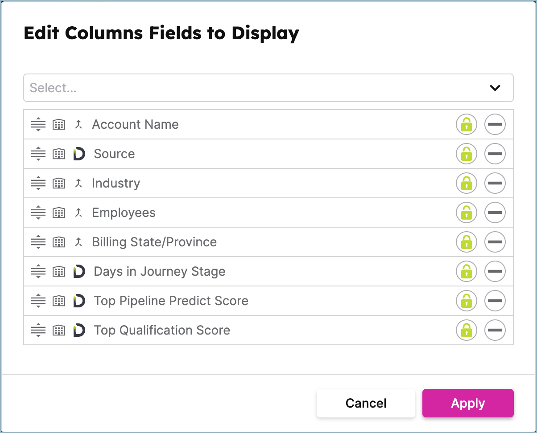Toggle the lock on the Employees row

tap(467, 212)
